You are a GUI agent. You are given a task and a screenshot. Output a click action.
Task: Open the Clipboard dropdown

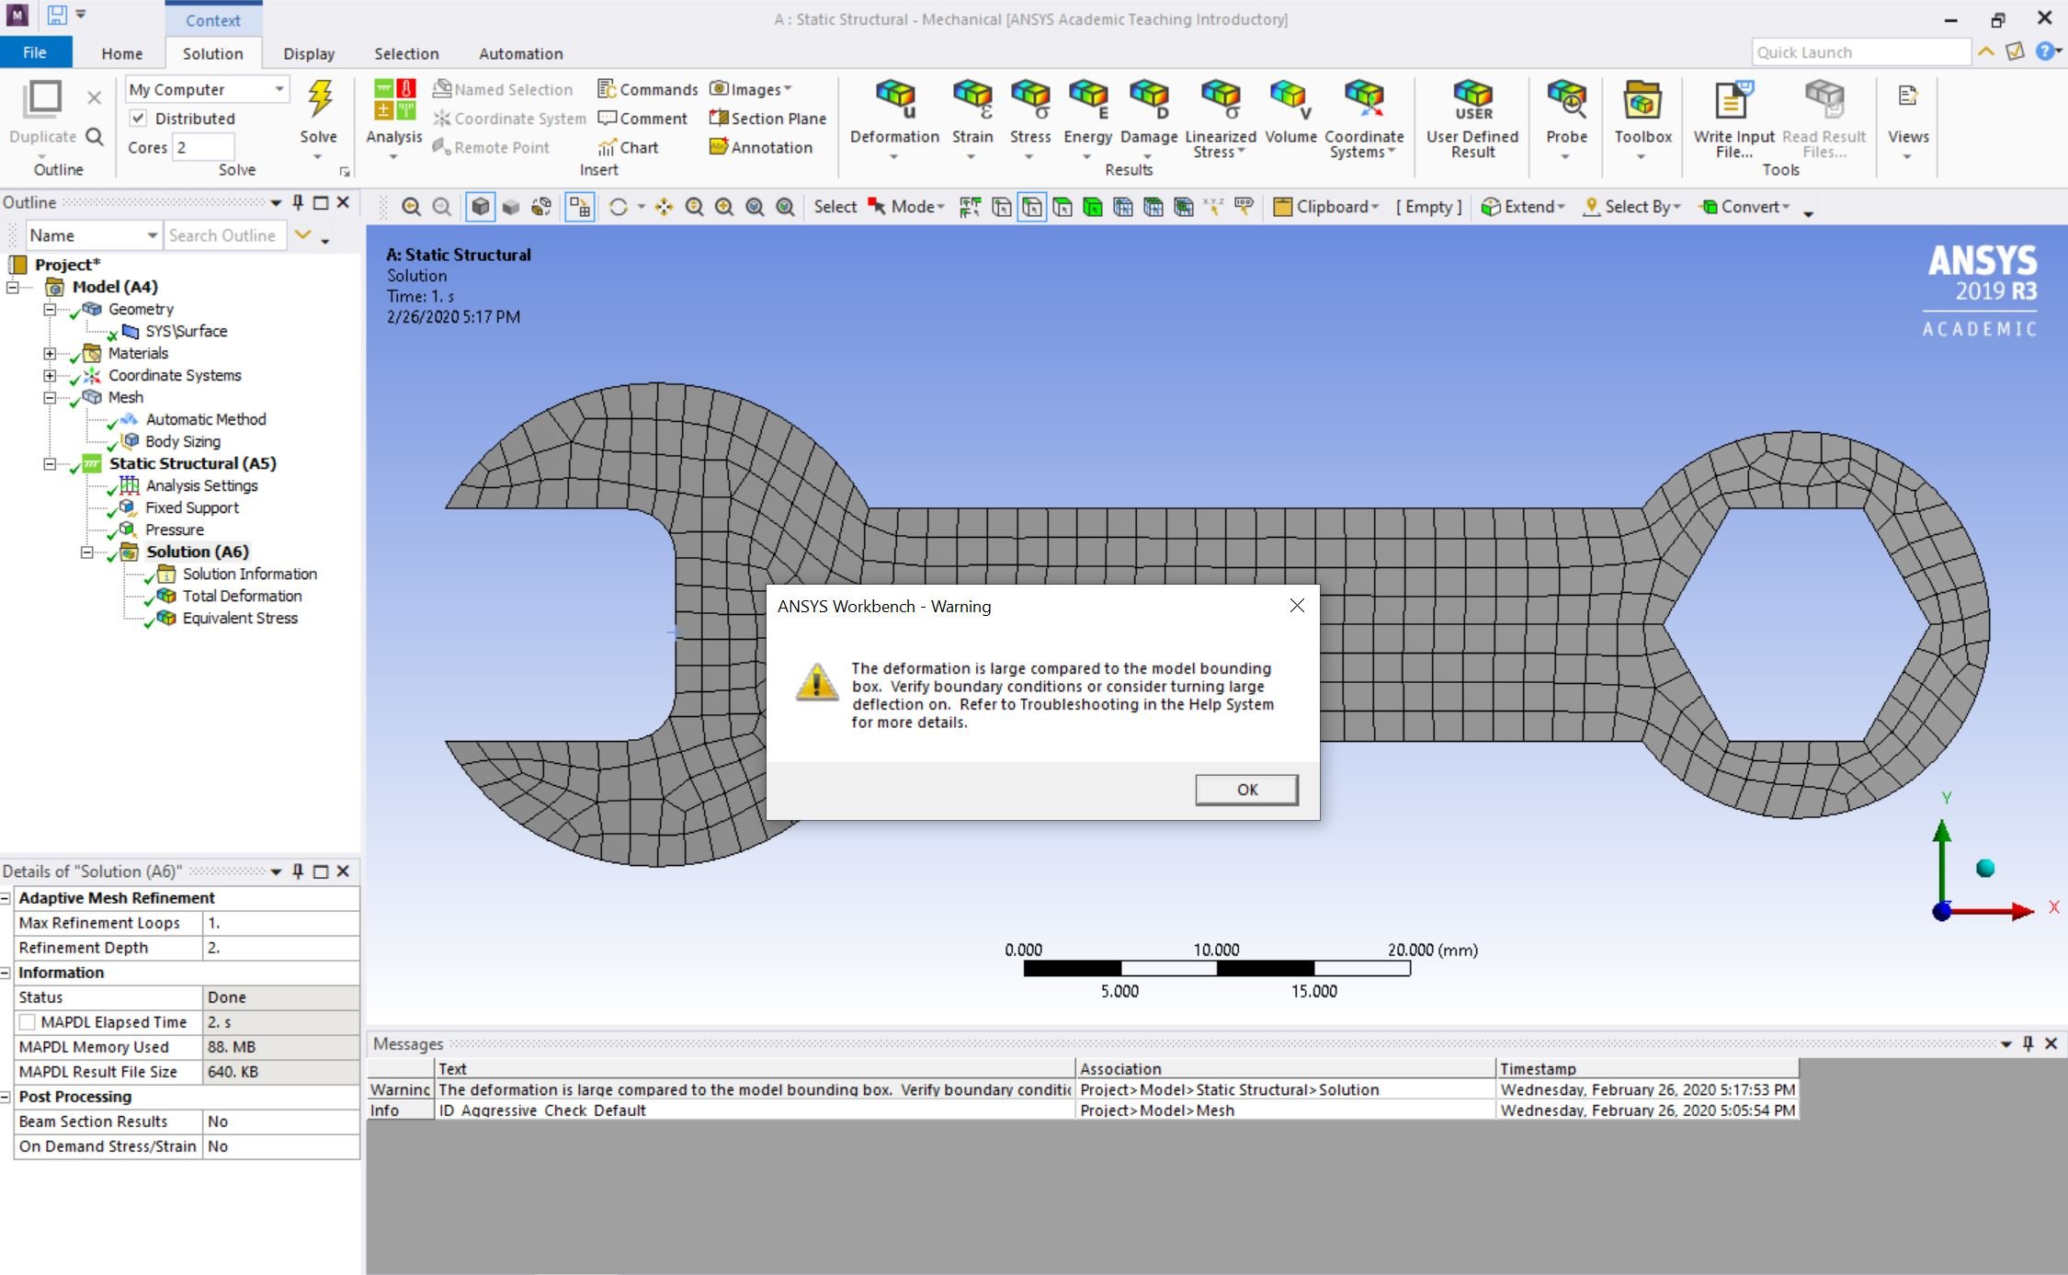[1325, 207]
